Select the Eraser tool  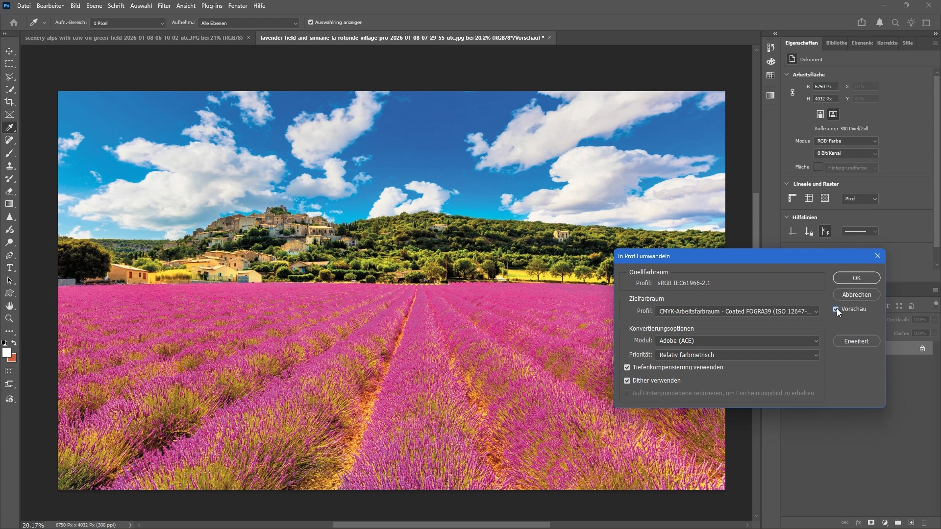(9, 192)
